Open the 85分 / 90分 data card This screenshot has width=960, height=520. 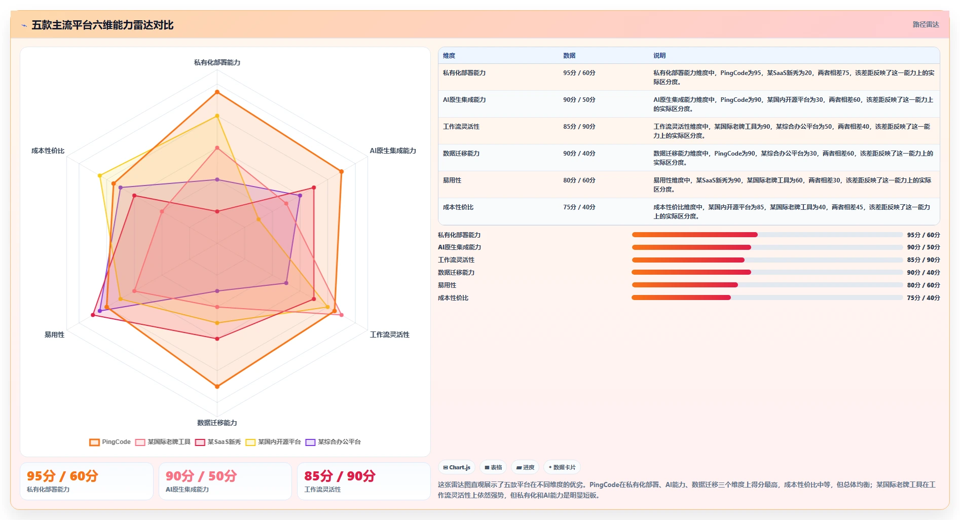(x=363, y=481)
